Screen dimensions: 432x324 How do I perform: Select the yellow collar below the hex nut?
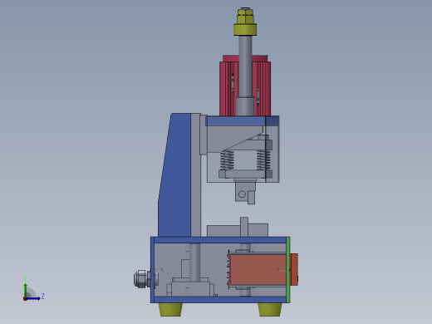(x=245, y=30)
